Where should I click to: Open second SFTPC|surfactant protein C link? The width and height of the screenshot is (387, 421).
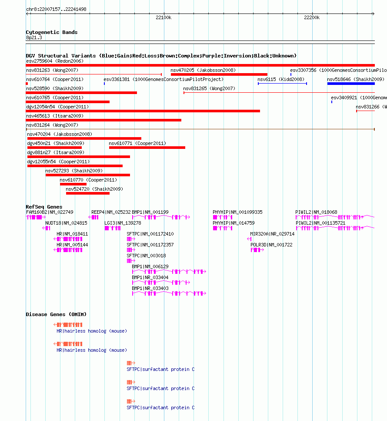coord(160,388)
